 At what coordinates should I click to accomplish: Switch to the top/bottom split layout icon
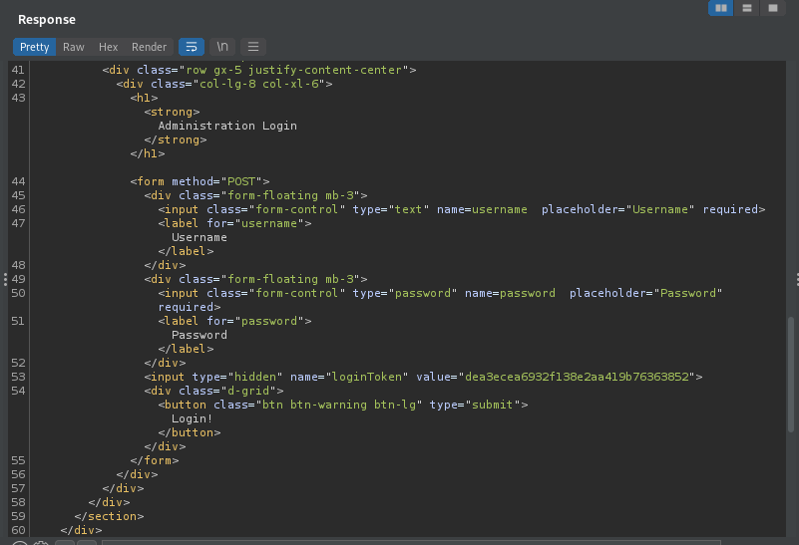[x=746, y=8]
